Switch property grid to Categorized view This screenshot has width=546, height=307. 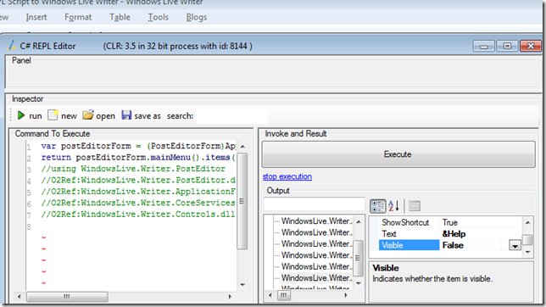(378, 206)
